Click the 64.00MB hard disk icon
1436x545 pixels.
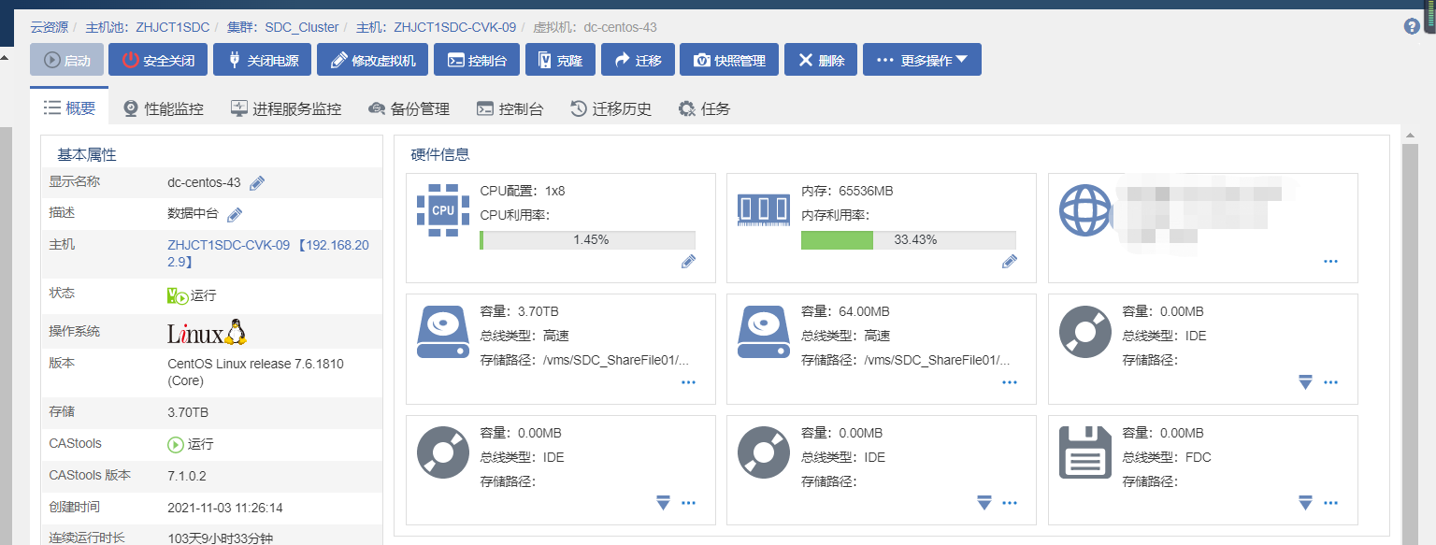point(764,332)
